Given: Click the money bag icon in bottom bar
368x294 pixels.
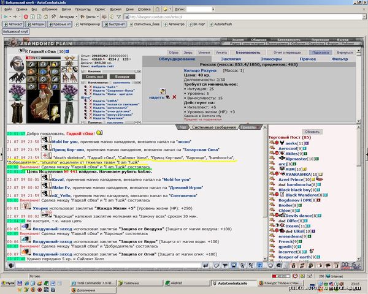Looking at the screenshot, I should (x=293, y=265).
